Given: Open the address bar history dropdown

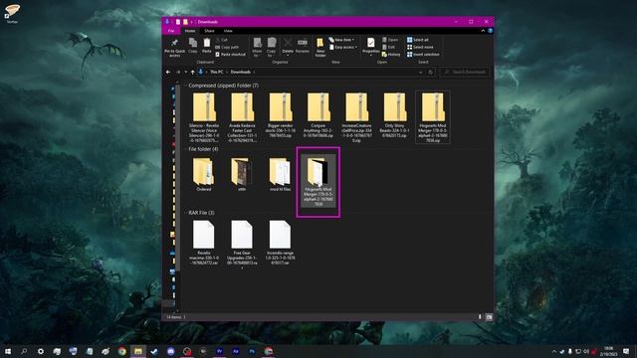Looking at the screenshot, I should (420, 72).
